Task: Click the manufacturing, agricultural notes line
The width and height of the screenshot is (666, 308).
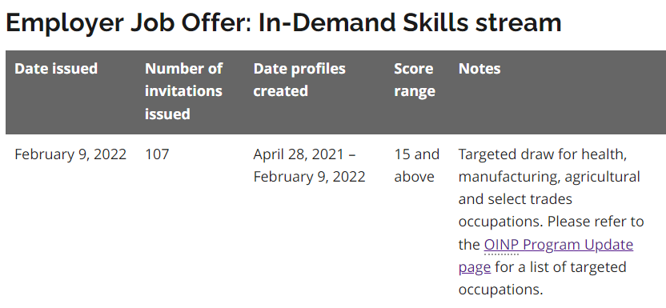Action: tap(549, 177)
